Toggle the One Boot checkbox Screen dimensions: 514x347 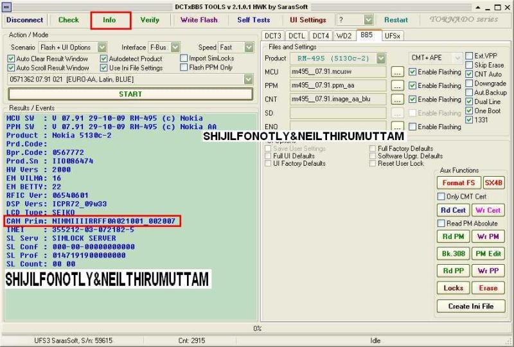[x=469, y=111]
